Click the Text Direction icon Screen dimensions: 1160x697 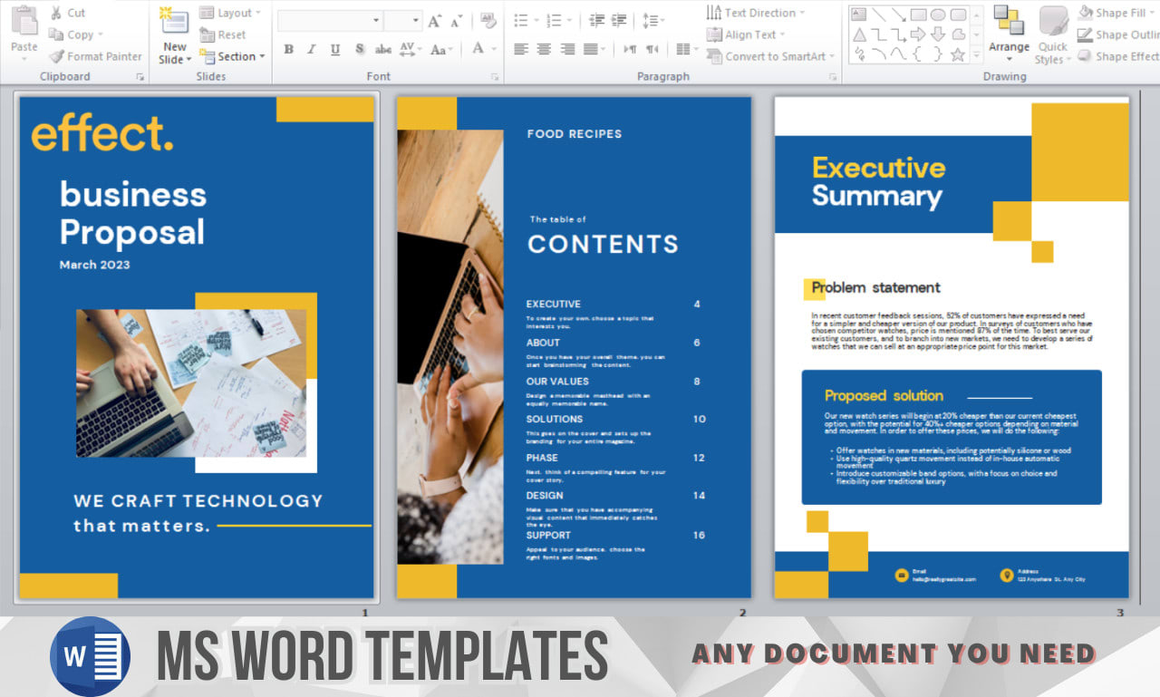click(715, 12)
